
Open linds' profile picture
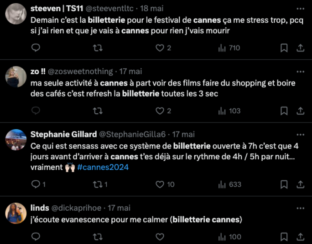click(x=16, y=213)
